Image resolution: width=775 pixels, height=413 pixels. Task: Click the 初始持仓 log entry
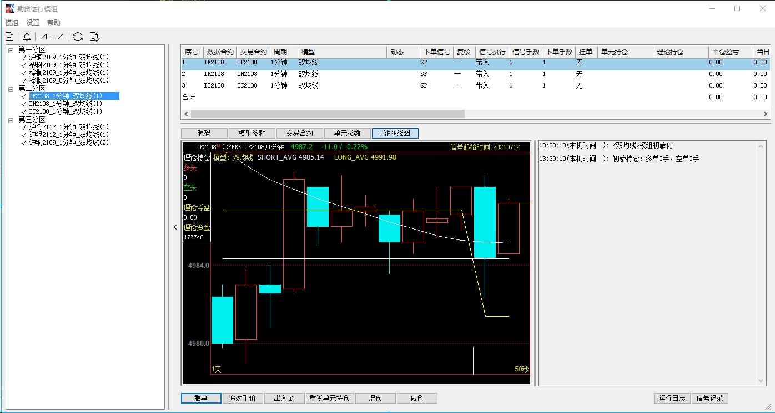coord(619,159)
